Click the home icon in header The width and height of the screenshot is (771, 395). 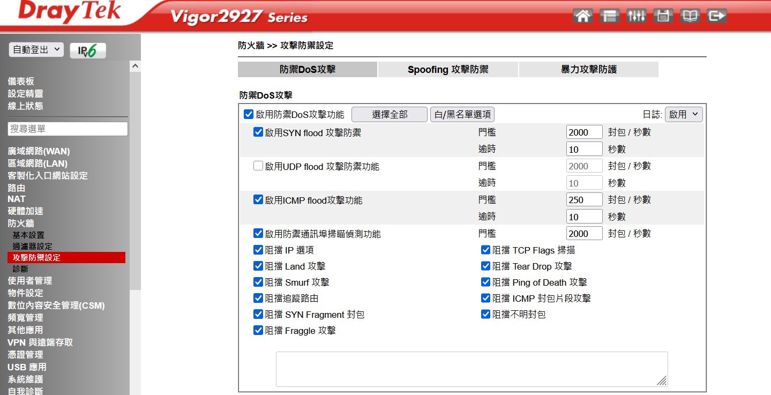[x=582, y=16]
